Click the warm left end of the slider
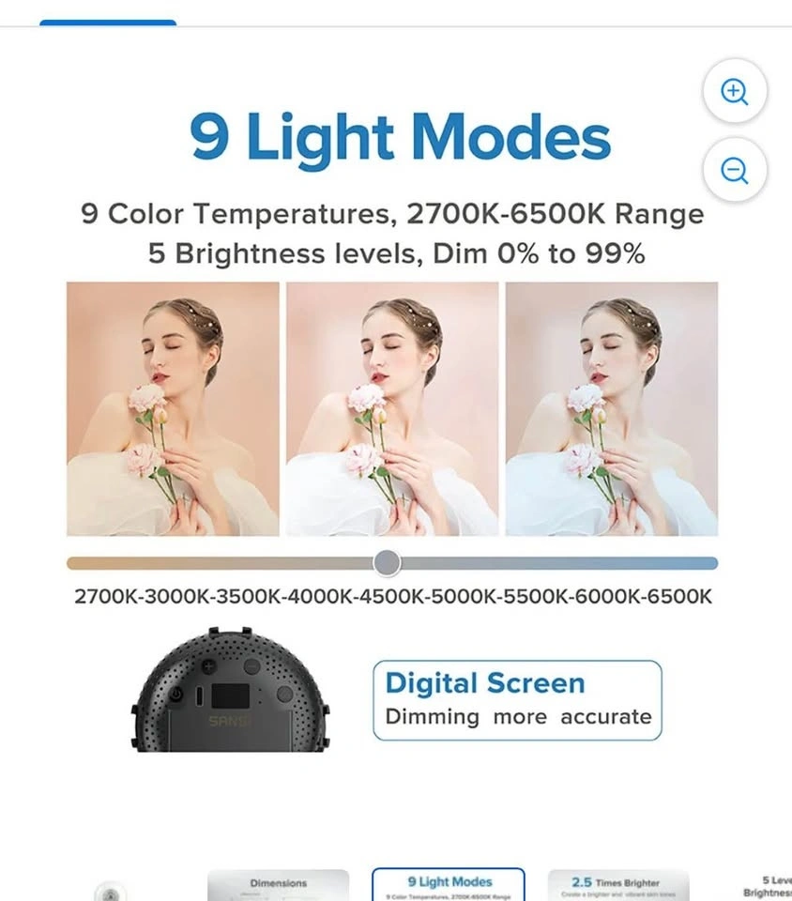This screenshot has width=792, height=901. pyautogui.click(x=75, y=563)
